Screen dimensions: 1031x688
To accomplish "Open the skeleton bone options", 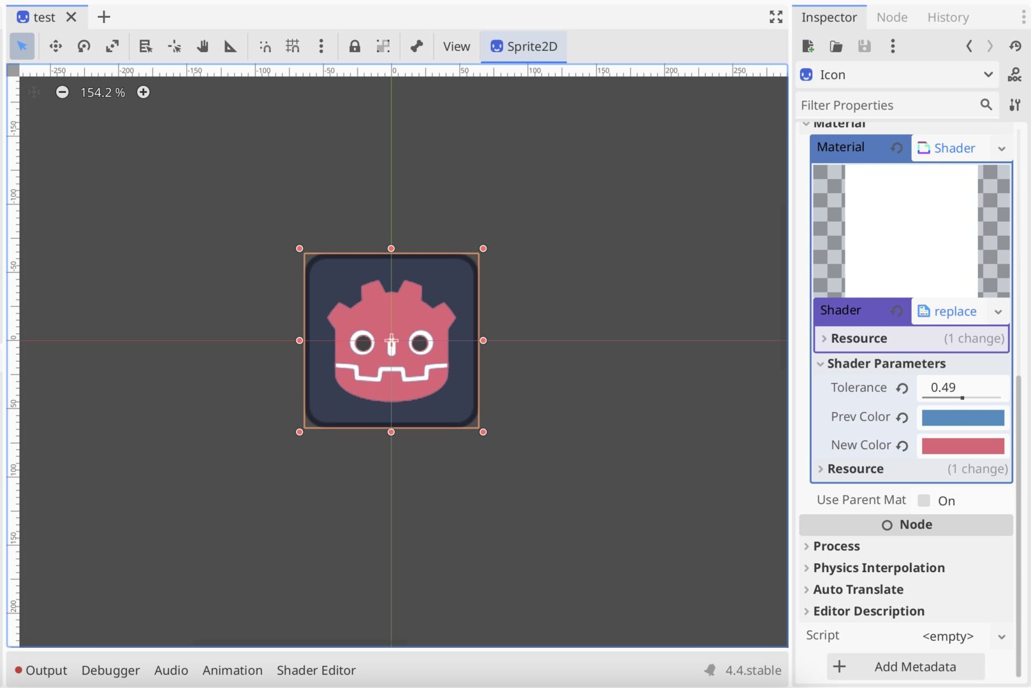I will 416,47.
